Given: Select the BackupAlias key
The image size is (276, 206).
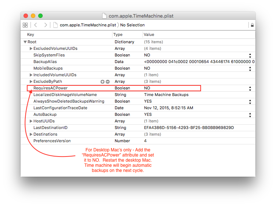Looking at the screenshot, I should pos(45,62).
